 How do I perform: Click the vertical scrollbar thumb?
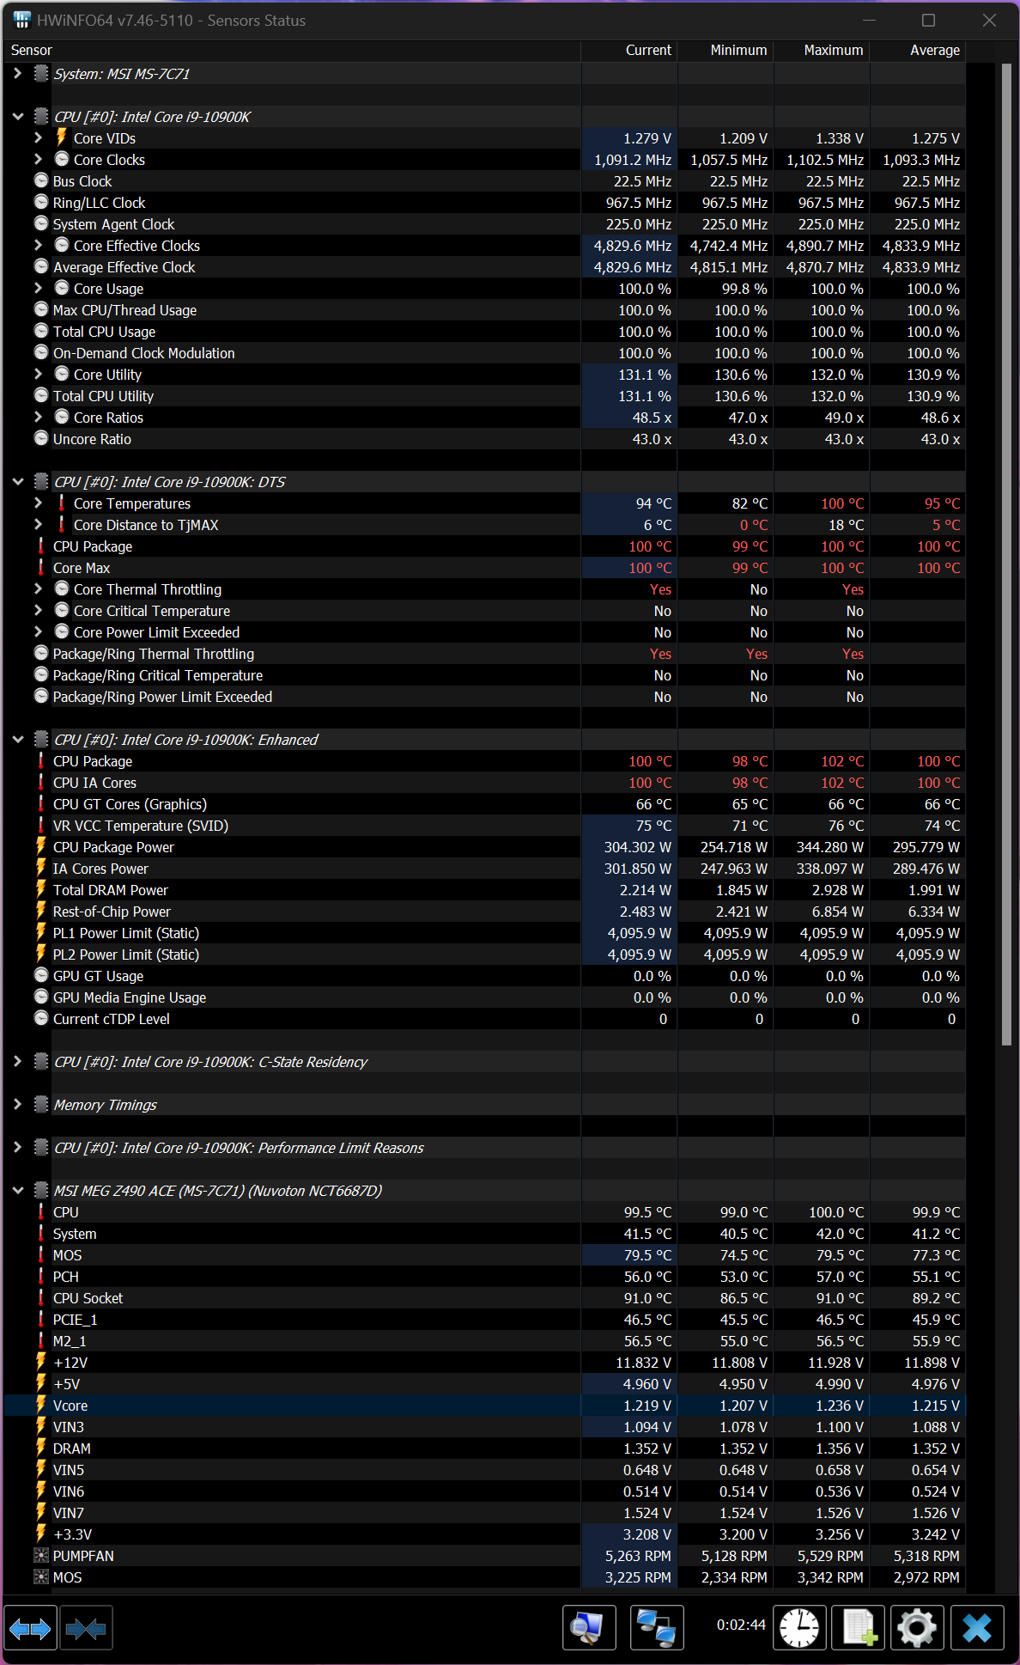pyautogui.click(x=1007, y=554)
